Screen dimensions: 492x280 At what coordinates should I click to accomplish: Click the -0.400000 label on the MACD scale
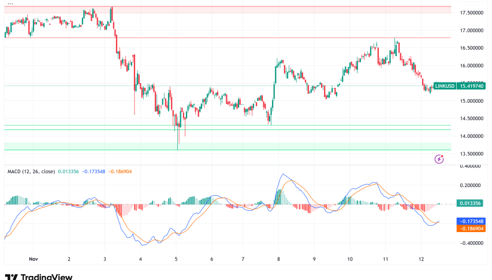point(471,243)
